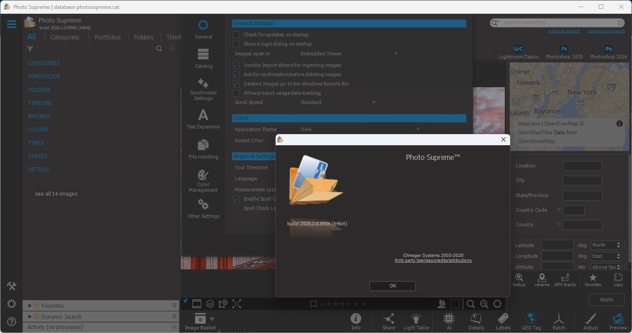The width and height of the screenshot is (632, 333).
Task: Toggle Allow product usage data-tracking checkbox
Action: (x=237, y=93)
